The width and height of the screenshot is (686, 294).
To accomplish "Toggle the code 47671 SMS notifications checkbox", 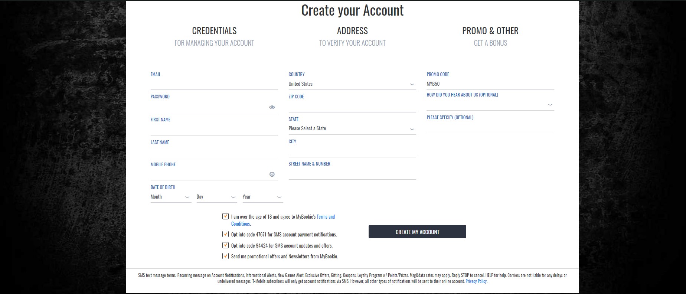I will pos(225,234).
